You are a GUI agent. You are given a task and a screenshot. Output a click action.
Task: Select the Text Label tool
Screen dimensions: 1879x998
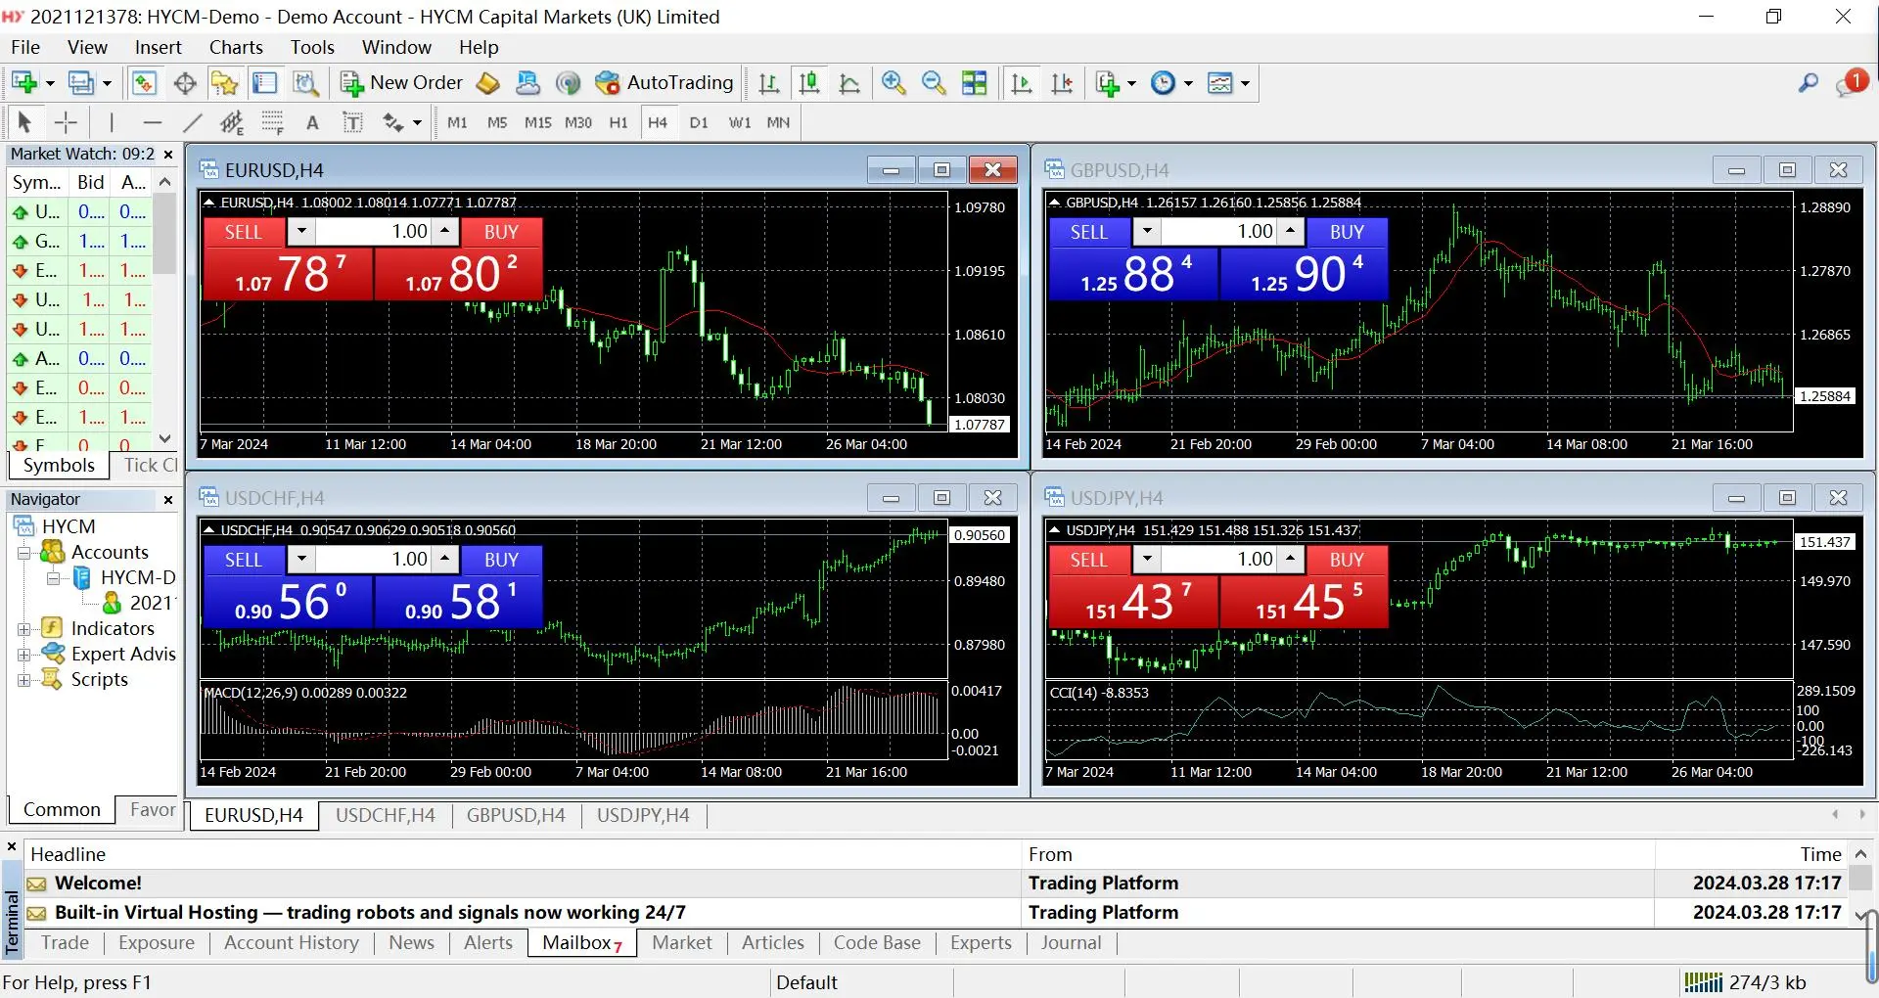pos(352,122)
